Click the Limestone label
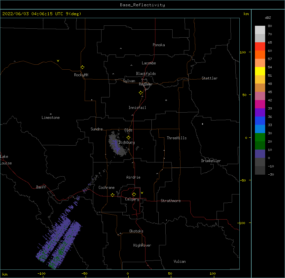 51,118
